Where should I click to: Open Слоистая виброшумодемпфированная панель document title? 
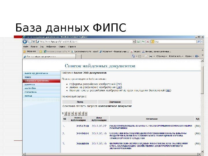148,136
